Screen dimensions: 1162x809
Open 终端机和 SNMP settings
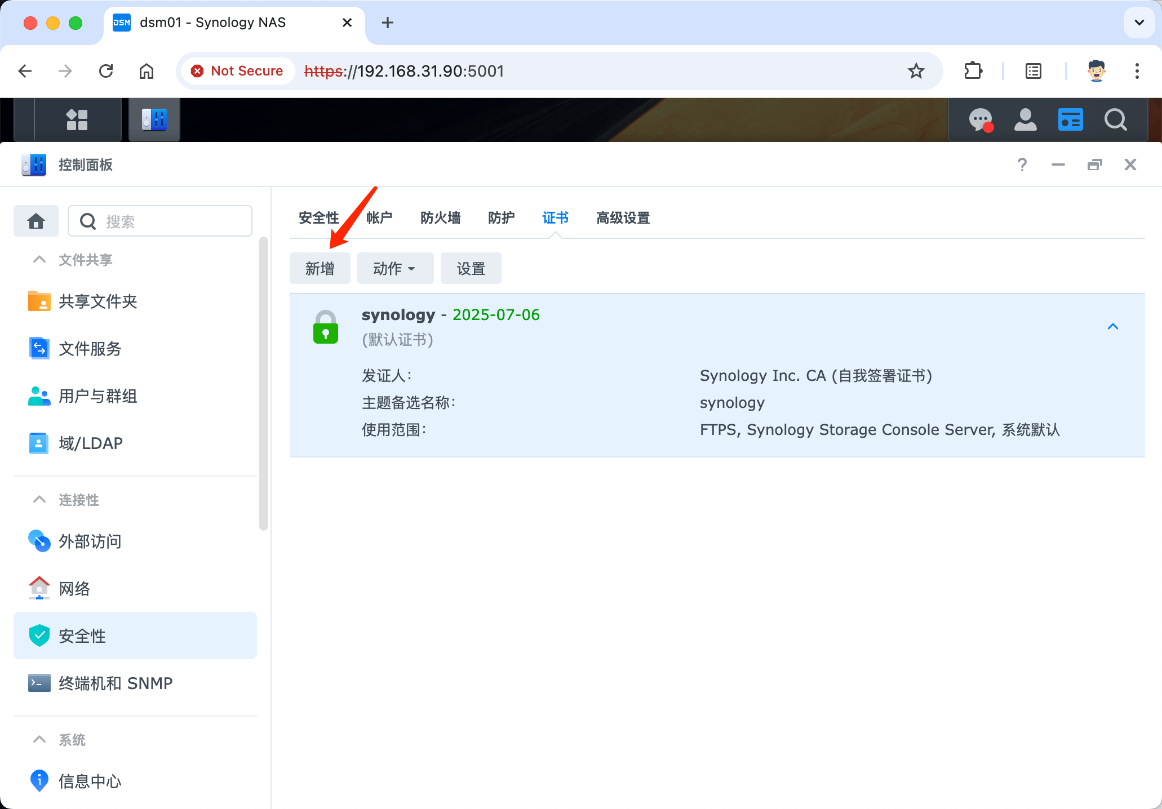[115, 683]
